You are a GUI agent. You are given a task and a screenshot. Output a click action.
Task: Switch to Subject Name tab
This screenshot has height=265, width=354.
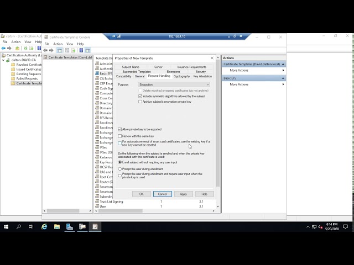[131, 67]
